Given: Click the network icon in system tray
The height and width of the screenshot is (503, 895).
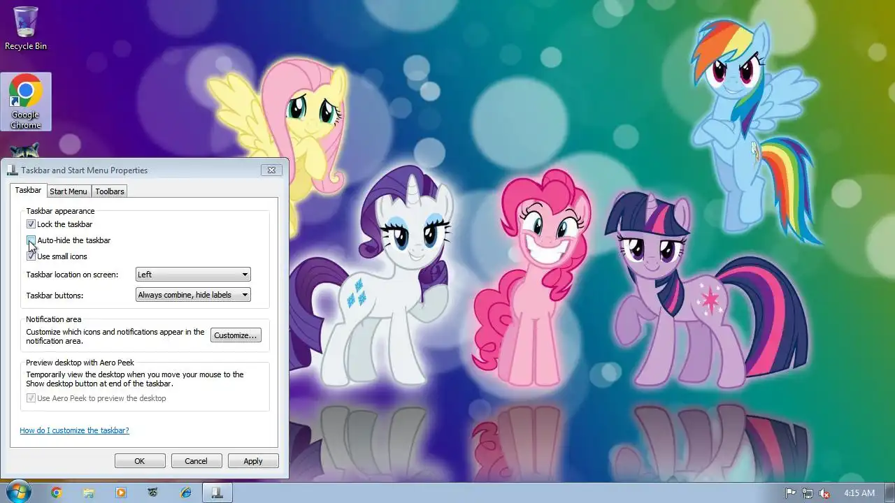Looking at the screenshot, I should tap(808, 493).
